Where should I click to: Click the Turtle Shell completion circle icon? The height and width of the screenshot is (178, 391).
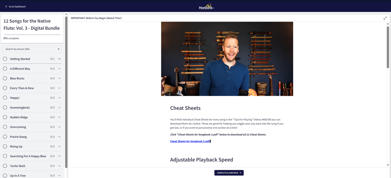click(5, 166)
